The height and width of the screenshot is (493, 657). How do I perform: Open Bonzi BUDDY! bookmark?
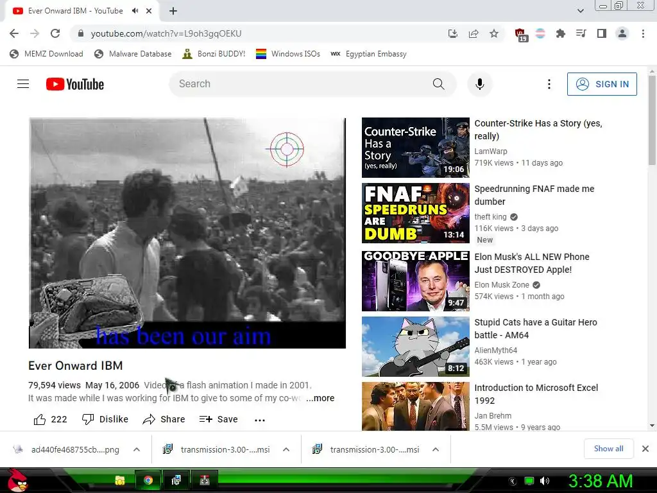click(x=214, y=54)
